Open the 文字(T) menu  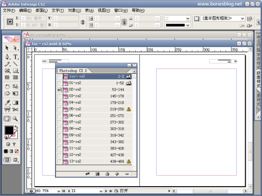tap(58, 10)
